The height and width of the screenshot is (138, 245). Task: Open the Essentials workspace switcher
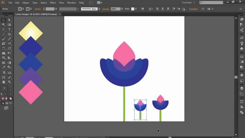click(x=188, y=3)
